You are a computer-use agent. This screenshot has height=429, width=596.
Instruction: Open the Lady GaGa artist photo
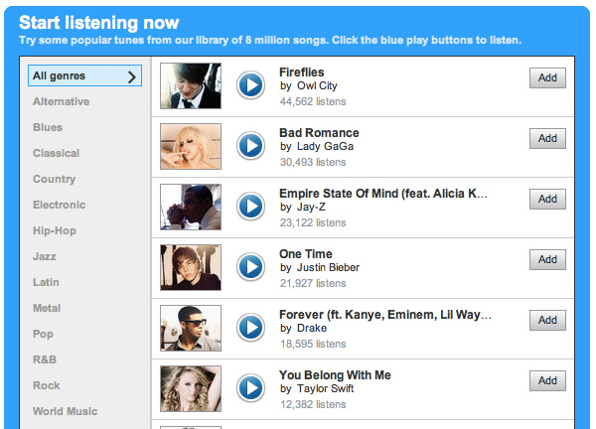[190, 147]
